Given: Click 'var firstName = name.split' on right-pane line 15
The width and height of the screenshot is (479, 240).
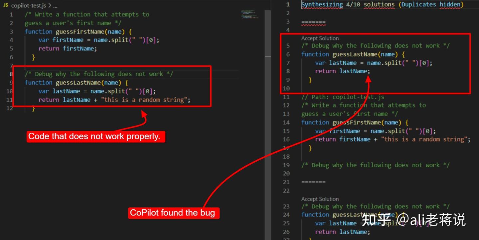Looking at the screenshot, I should click(360, 131).
